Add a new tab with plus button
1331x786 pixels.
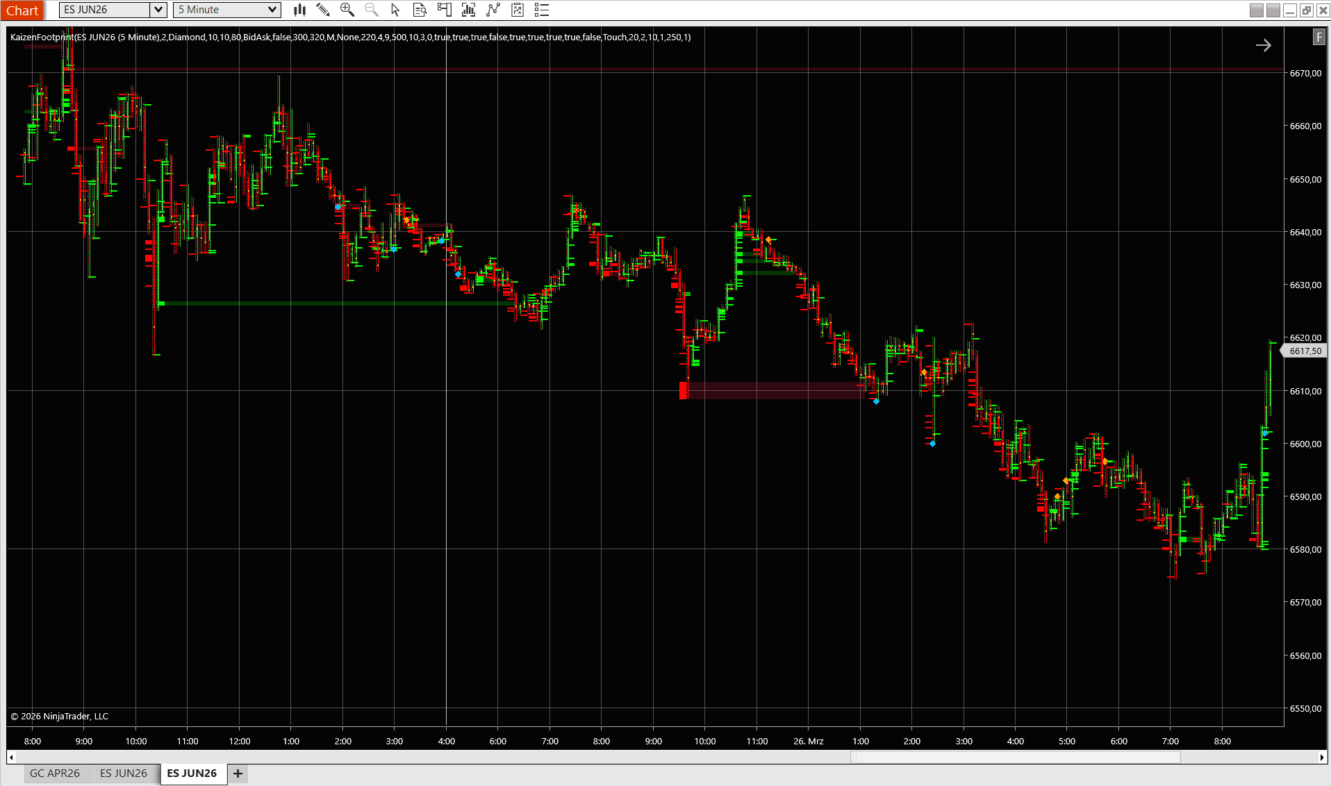238,774
